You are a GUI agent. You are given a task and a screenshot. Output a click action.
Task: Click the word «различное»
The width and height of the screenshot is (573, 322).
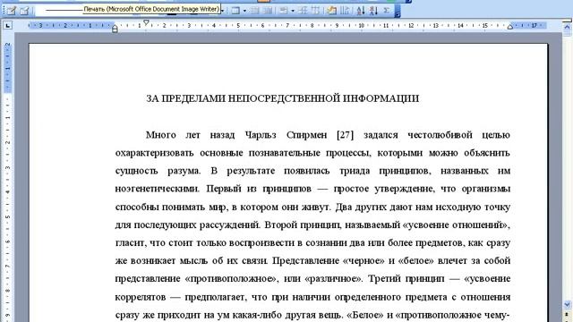click(x=333, y=278)
